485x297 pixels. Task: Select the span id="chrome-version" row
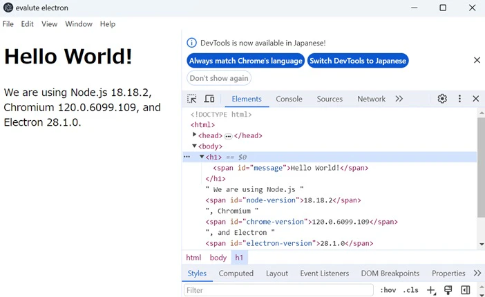(330, 222)
